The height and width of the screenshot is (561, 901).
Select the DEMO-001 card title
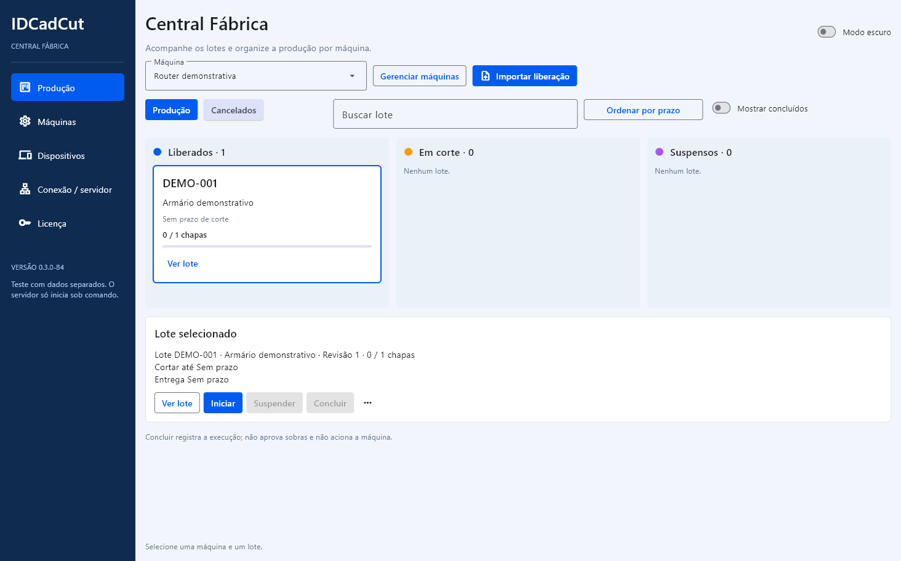tap(190, 184)
